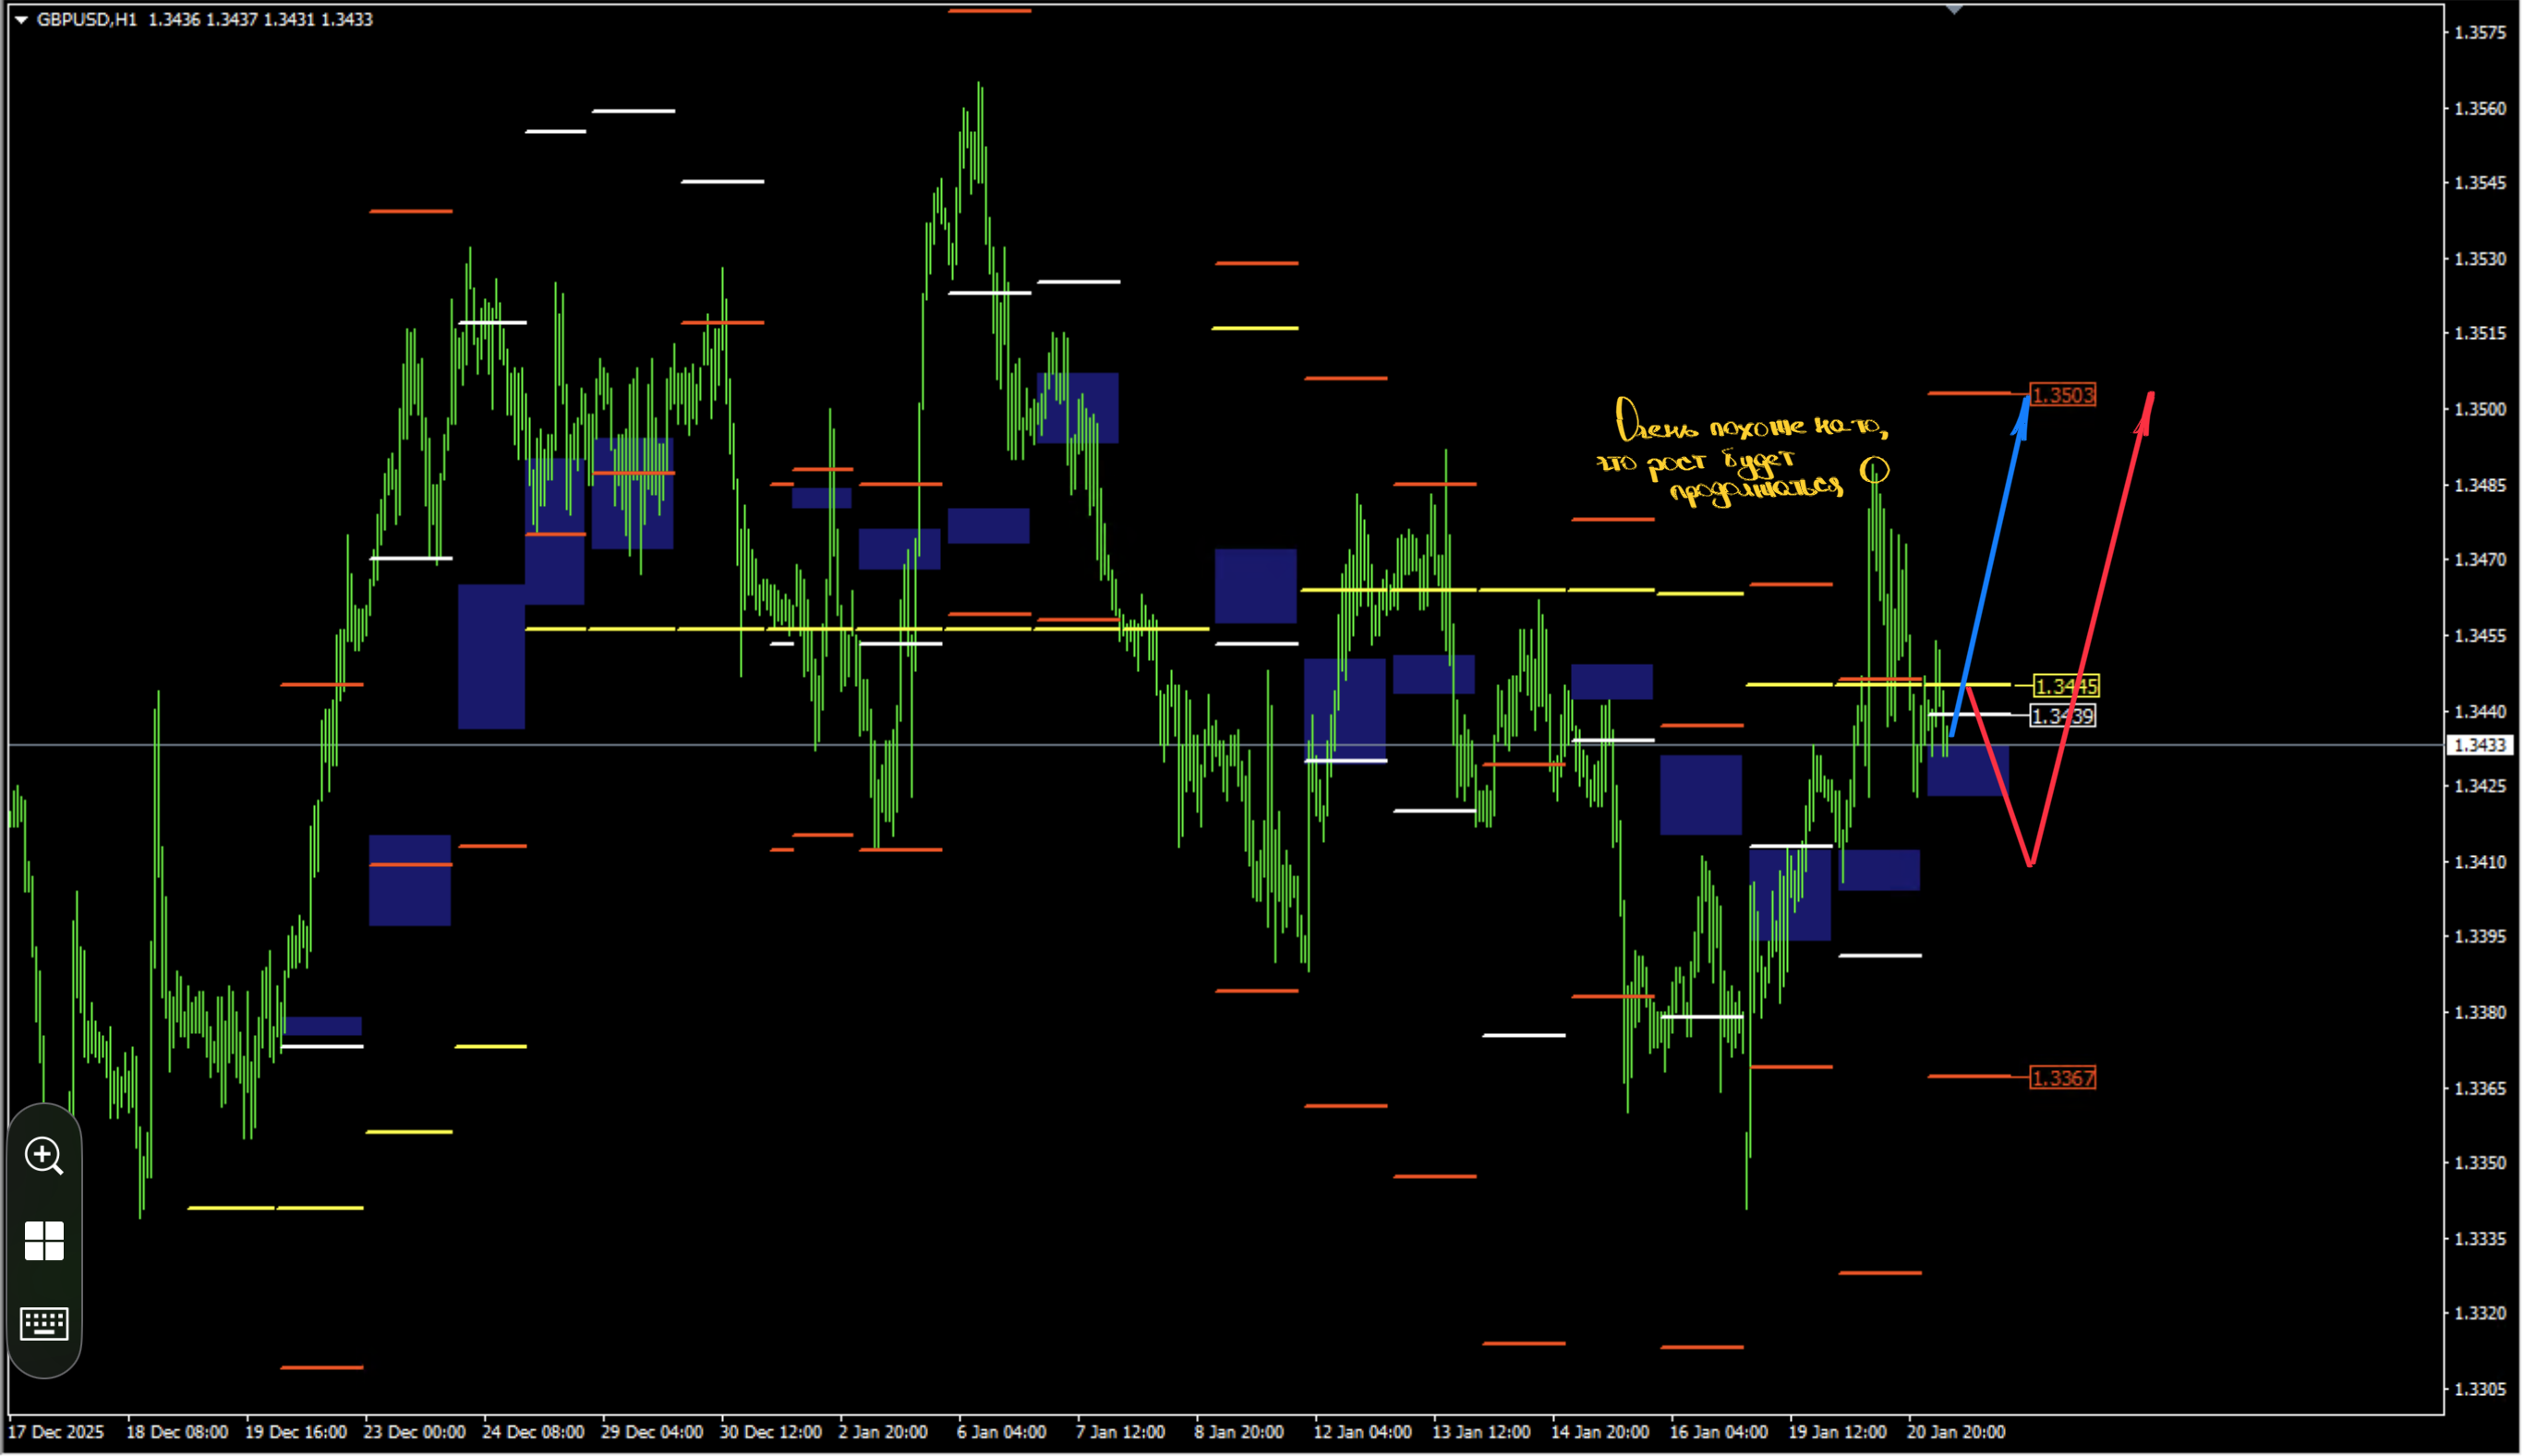
Task: Click 1.3575 on the price scale
Action: (2480, 33)
